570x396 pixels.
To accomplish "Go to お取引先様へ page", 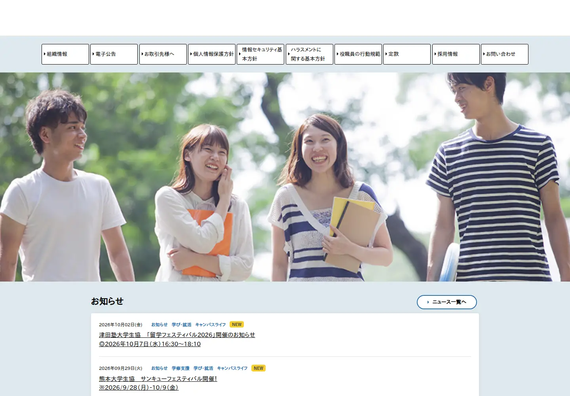I will pyautogui.click(x=163, y=54).
